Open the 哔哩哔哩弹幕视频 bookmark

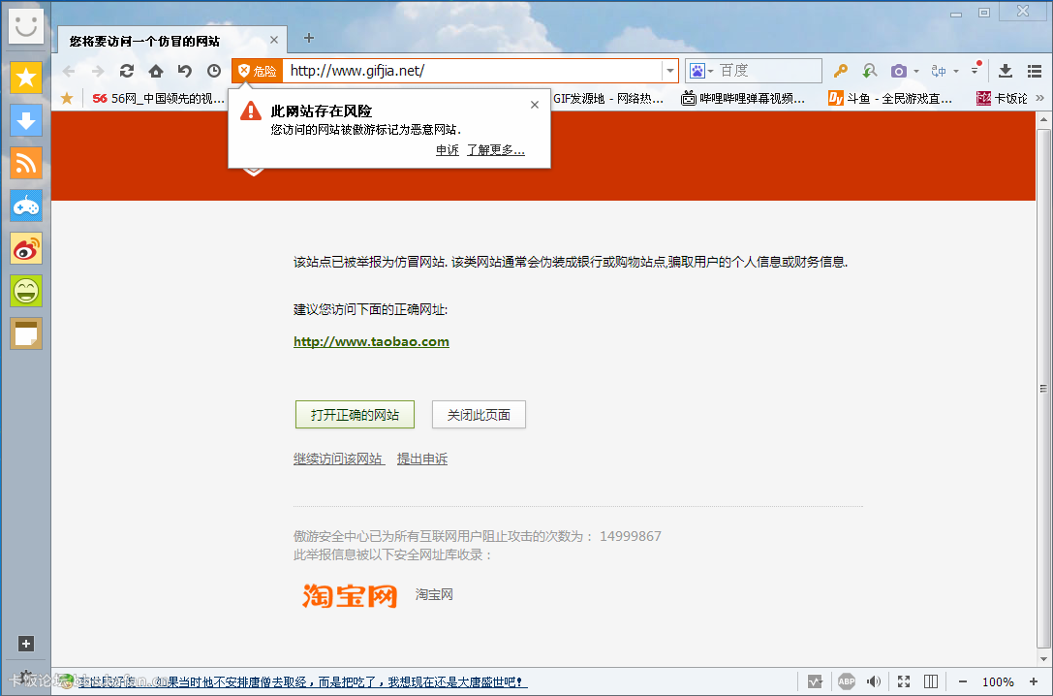pos(743,99)
